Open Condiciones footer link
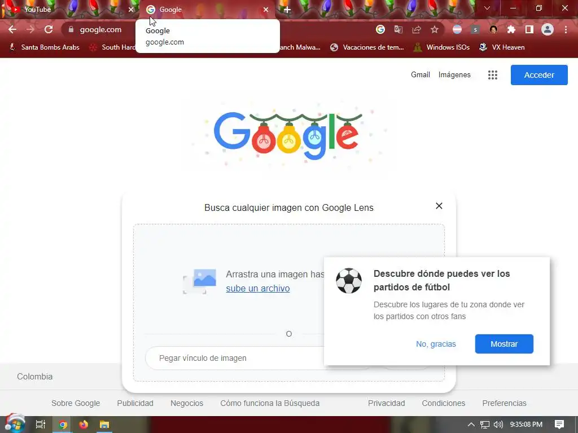Screen dimensions: 578x433 (x=444, y=403)
